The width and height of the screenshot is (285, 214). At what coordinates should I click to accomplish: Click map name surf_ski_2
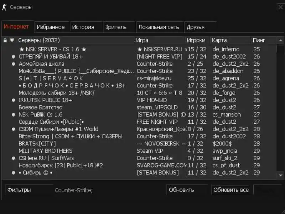[x=225, y=158]
